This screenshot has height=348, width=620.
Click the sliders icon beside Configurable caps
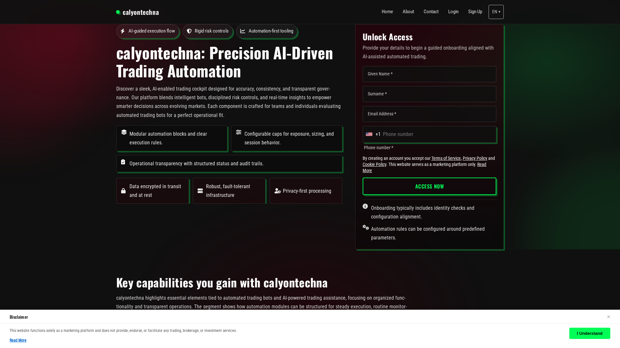tap(239, 132)
